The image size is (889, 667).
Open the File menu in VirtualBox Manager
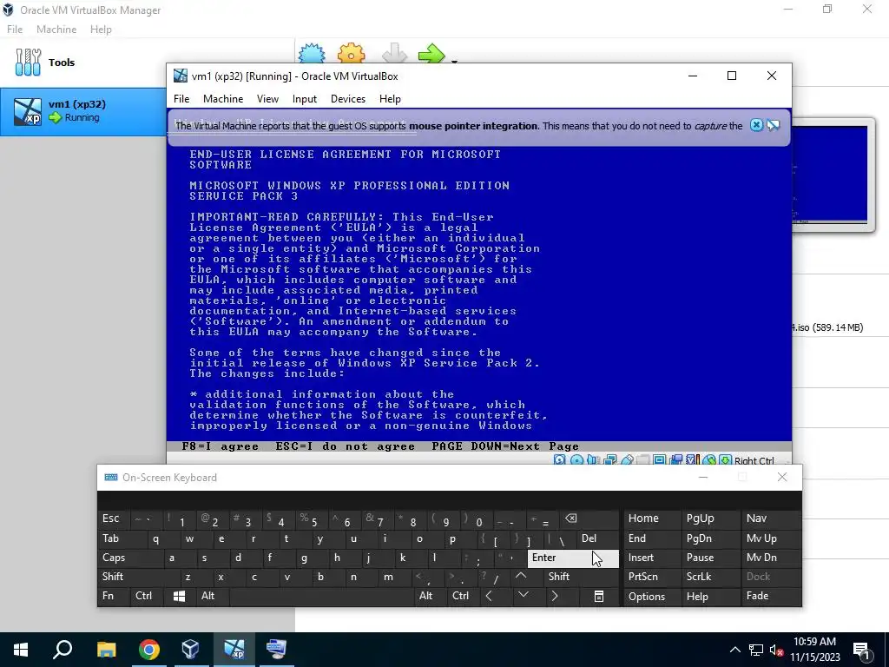point(15,29)
